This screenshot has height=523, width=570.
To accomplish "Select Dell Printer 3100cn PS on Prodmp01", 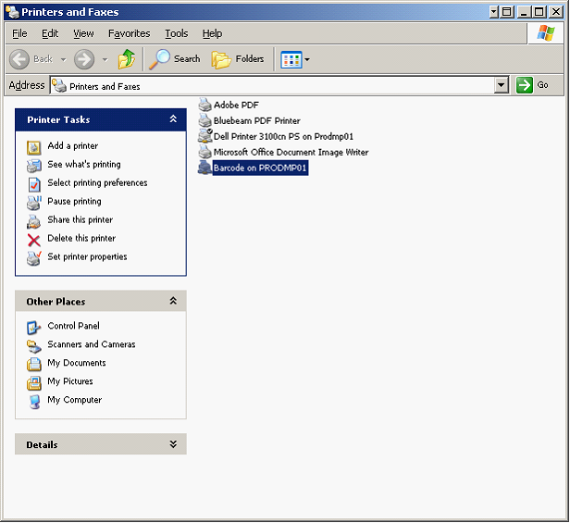I will 282,136.
